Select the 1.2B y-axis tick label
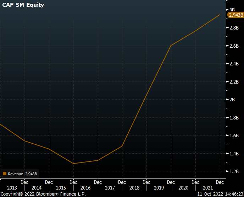Image resolution: width=244 pixels, height=197 pixels. click(x=234, y=171)
